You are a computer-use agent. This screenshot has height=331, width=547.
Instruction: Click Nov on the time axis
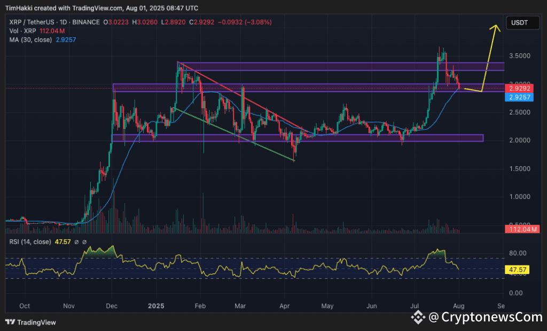69,306
